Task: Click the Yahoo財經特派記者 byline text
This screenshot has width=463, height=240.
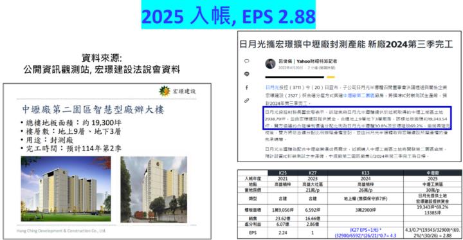Action: (x=317, y=62)
